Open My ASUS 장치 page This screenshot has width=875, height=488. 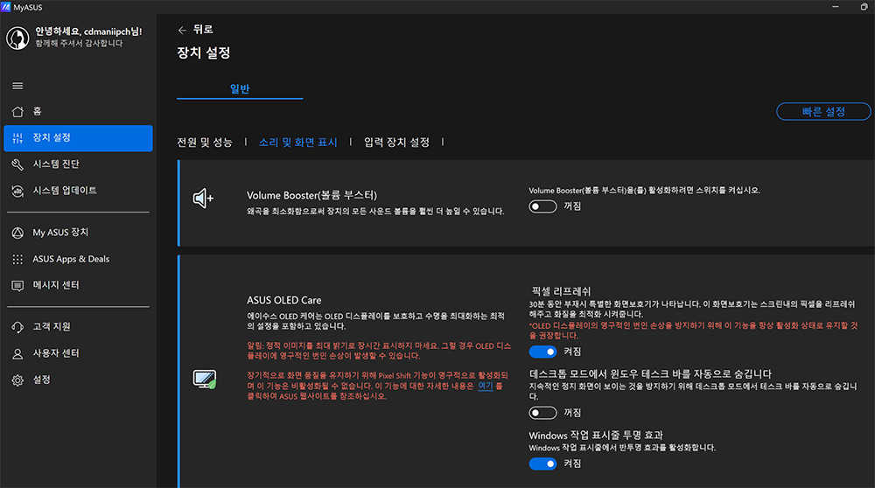[x=78, y=233]
